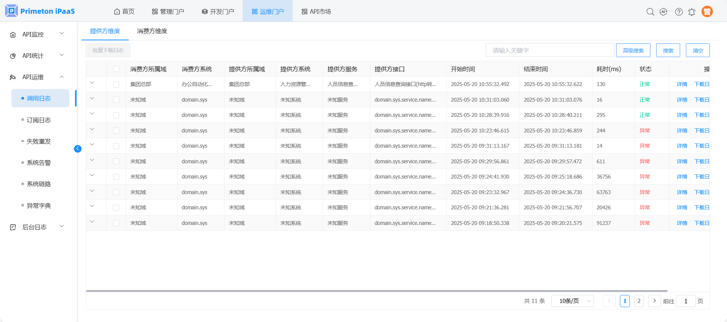Click the Primeton iPaaS logo

coord(40,11)
